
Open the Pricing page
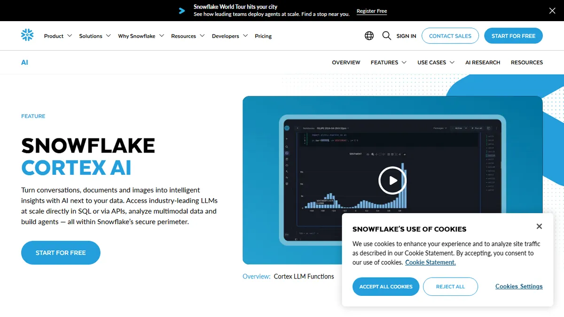point(263,36)
